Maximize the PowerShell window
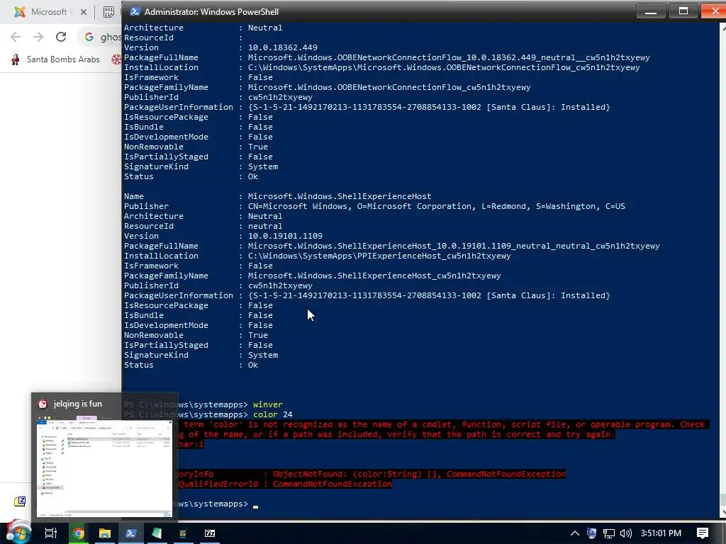The width and height of the screenshot is (726, 544). [683, 11]
